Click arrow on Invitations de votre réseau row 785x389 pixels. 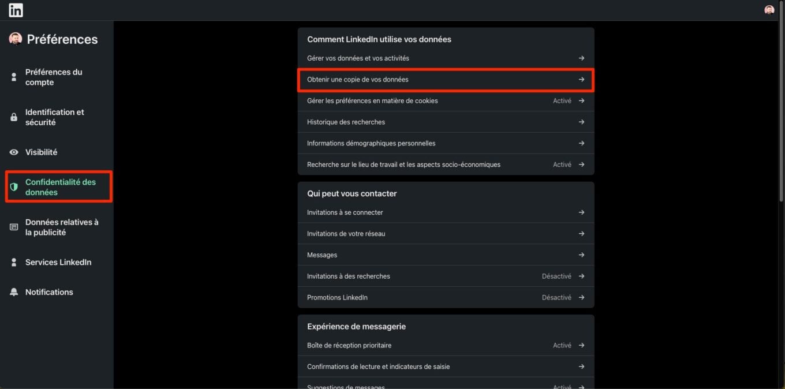(581, 234)
